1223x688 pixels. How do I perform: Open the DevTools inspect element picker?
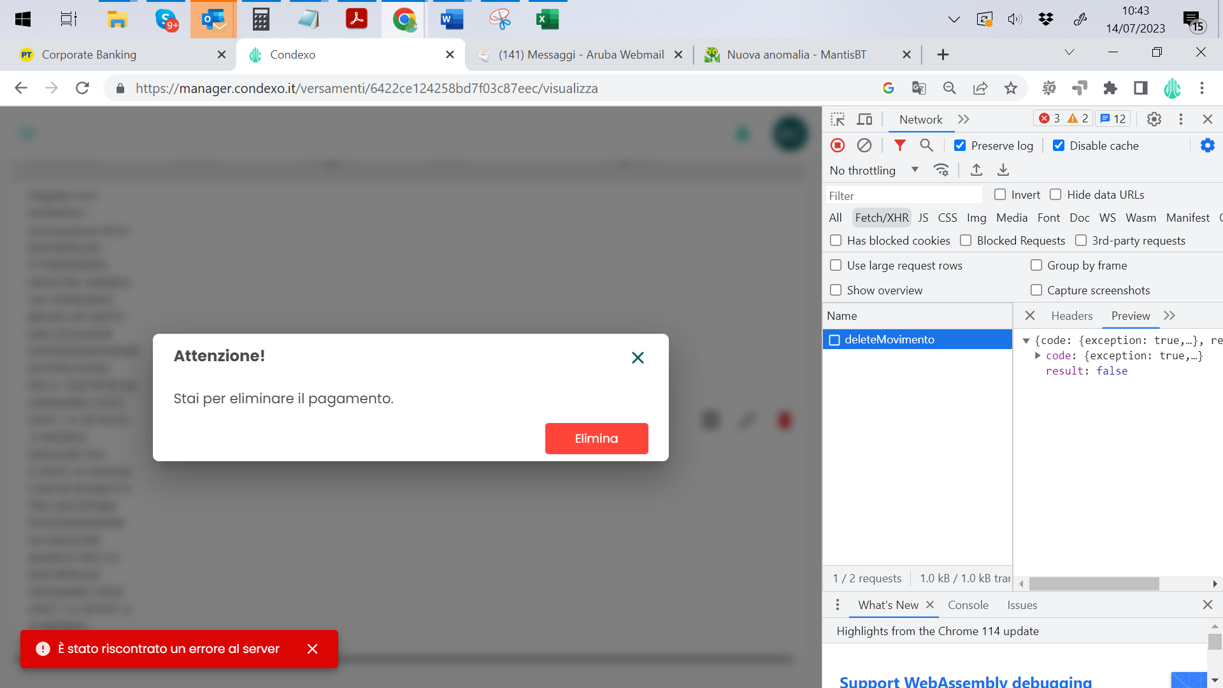point(838,119)
